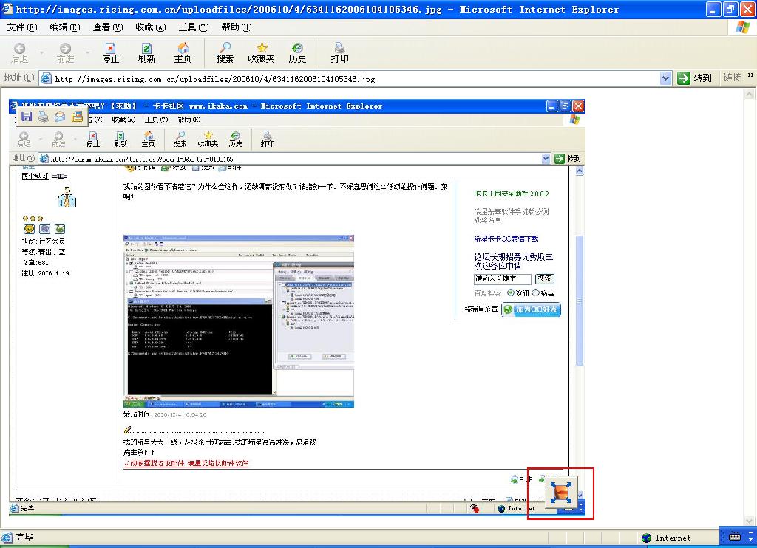Open the back-history arrow next to 后退
The height and width of the screenshot is (548, 757).
pos(42,52)
